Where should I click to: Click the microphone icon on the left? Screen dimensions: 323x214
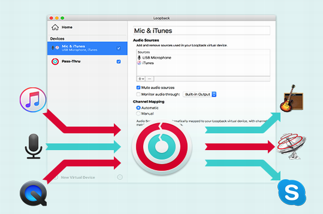(33, 146)
